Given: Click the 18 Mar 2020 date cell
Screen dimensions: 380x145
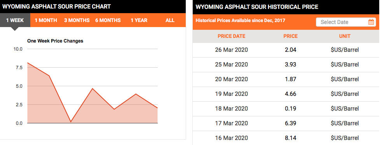Looking at the screenshot, I should point(232,108).
